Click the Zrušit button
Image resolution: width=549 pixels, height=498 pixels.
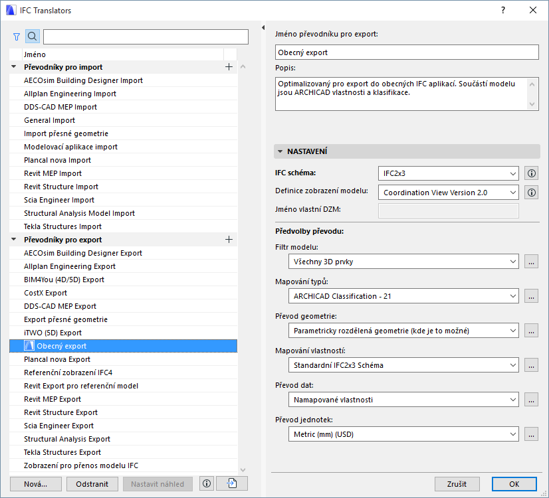pos(457,483)
